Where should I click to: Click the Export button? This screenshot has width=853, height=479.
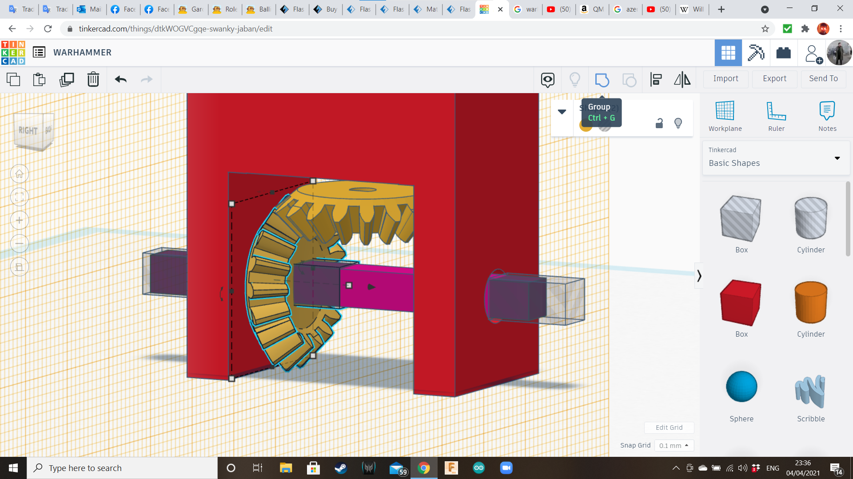pyautogui.click(x=774, y=79)
